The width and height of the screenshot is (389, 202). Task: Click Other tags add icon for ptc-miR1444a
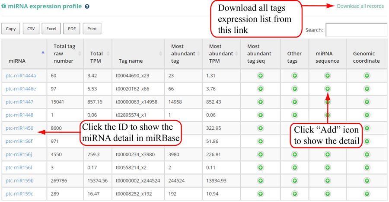click(295, 76)
